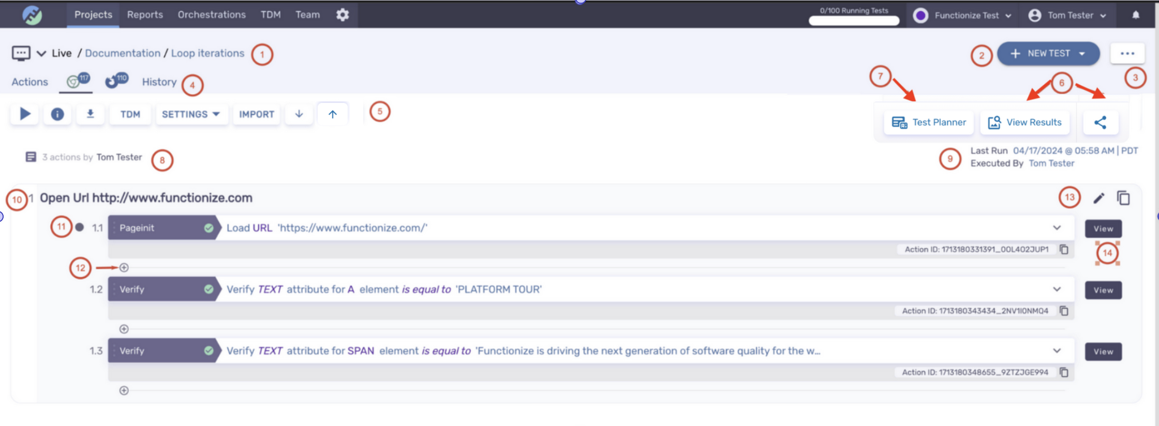Select the Firefox browser tab with 110 badge
Image resolution: width=1159 pixels, height=426 pixels.
[116, 81]
